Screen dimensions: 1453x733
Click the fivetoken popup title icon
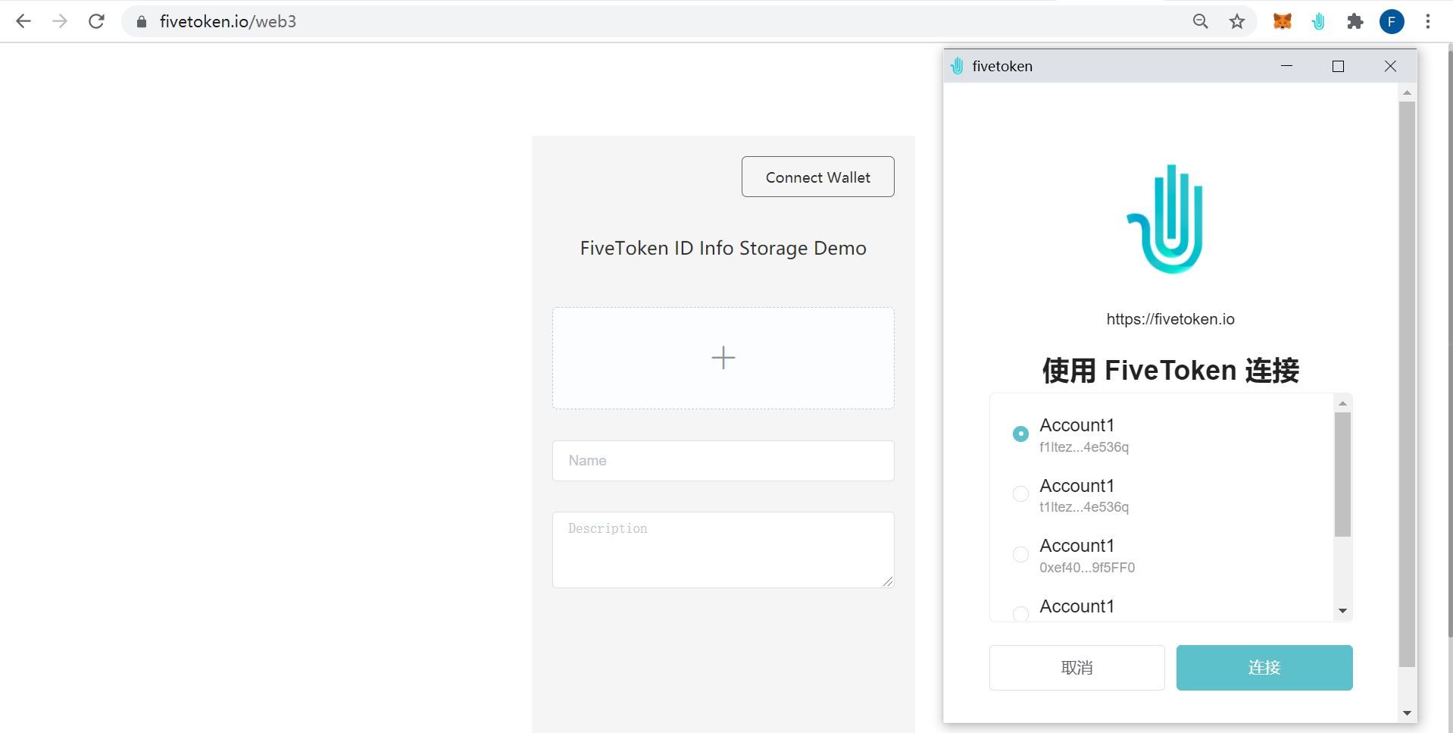tap(957, 66)
